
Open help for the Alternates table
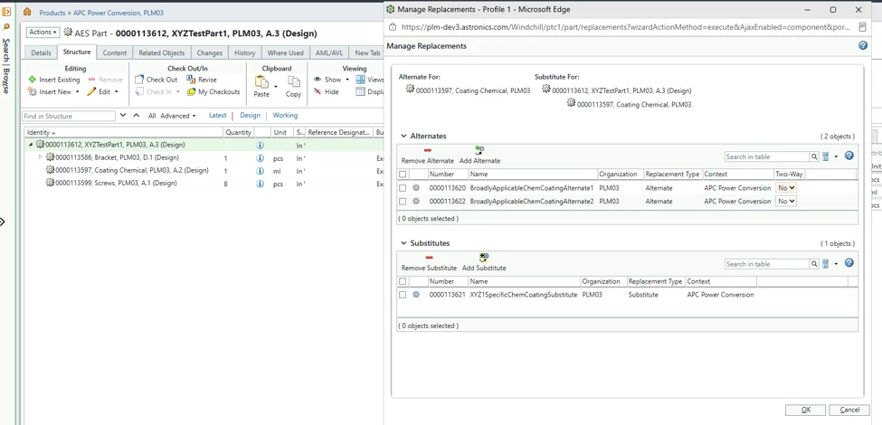[849, 156]
